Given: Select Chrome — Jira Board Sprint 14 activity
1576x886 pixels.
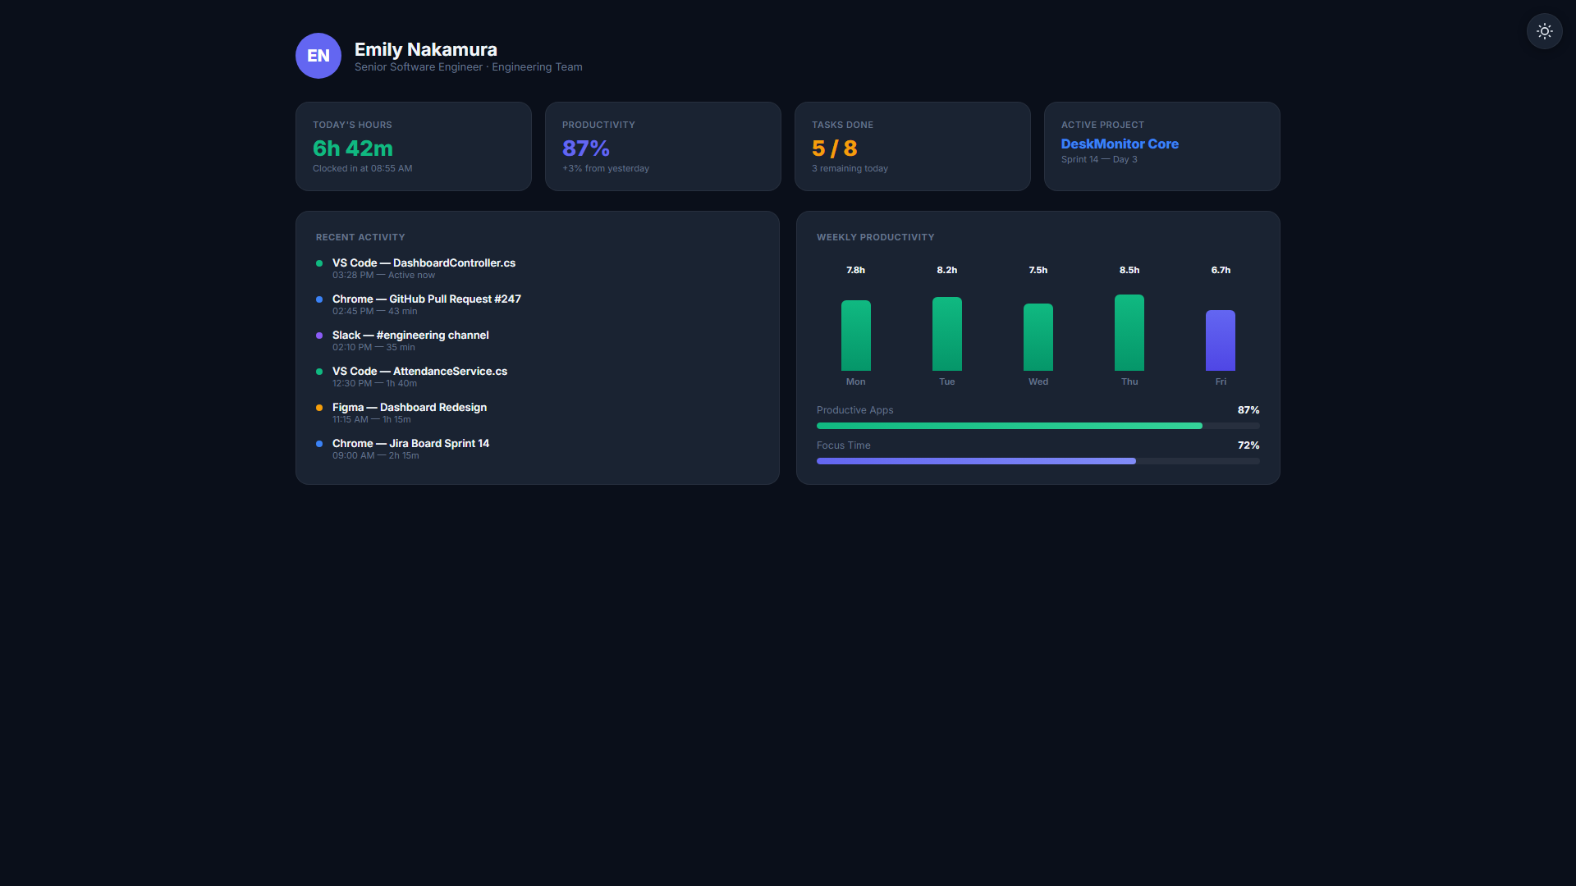Looking at the screenshot, I should tap(410, 443).
